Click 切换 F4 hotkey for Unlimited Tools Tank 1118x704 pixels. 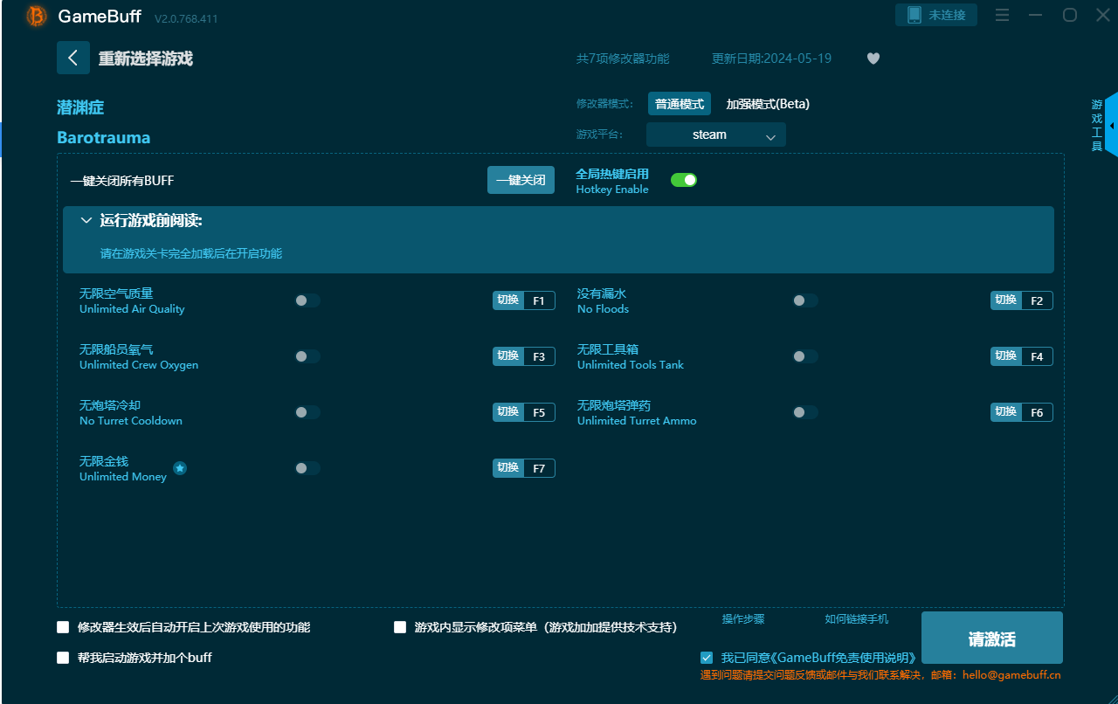(x=1022, y=356)
